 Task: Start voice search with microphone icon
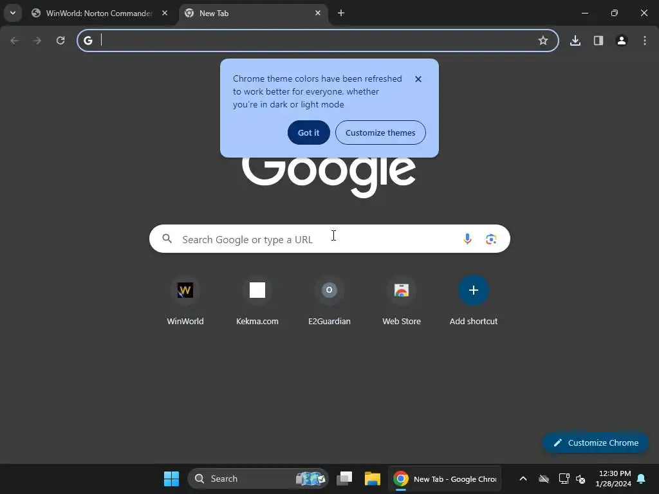[467, 239]
